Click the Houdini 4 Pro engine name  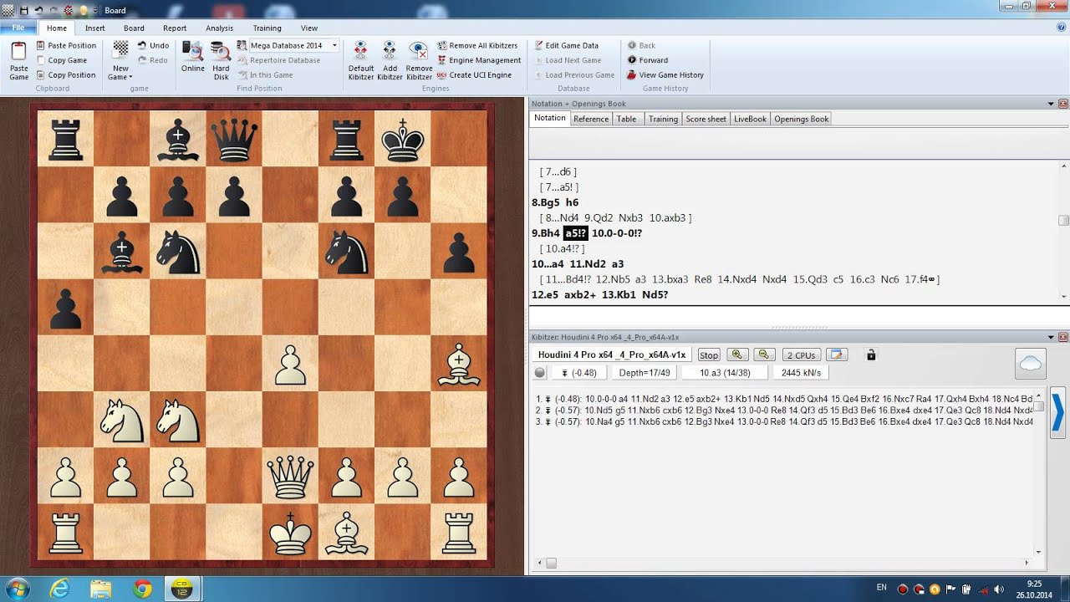click(612, 355)
